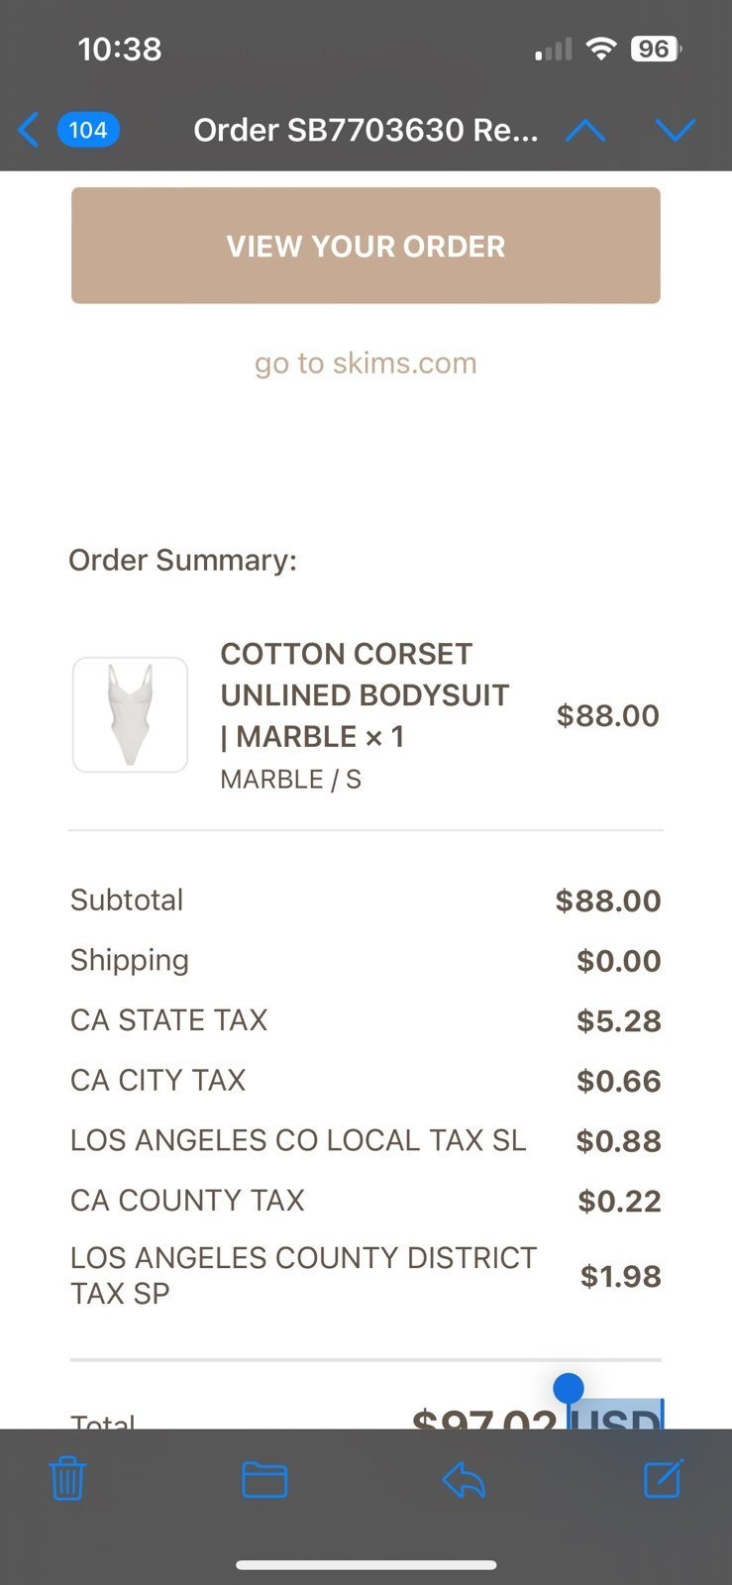Image resolution: width=732 pixels, height=1585 pixels.
Task: Tap the Order Summary heading
Action: pyautogui.click(x=182, y=560)
